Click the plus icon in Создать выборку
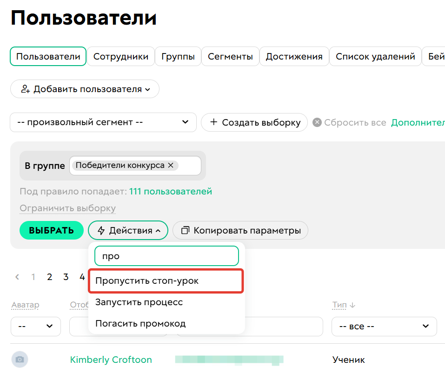445x374 pixels. (x=214, y=122)
